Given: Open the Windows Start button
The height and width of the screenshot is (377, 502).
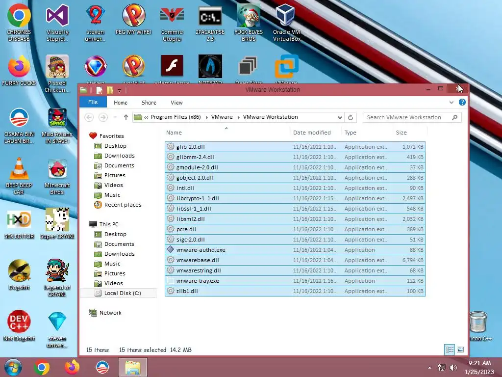Looking at the screenshot, I should click(x=13, y=367).
